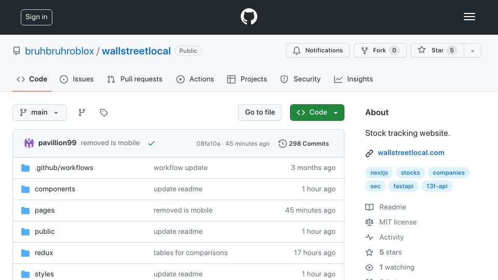Image resolution: width=498 pixels, height=280 pixels.
Task: Click the eye icon beside 1 watching
Action: pyautogui.click(x=369, y=268)
